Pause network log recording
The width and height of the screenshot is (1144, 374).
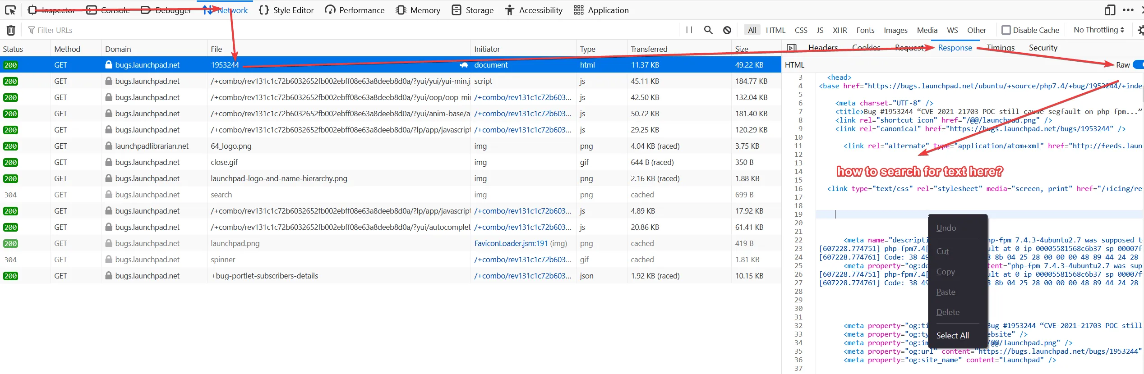click(689, 30)
